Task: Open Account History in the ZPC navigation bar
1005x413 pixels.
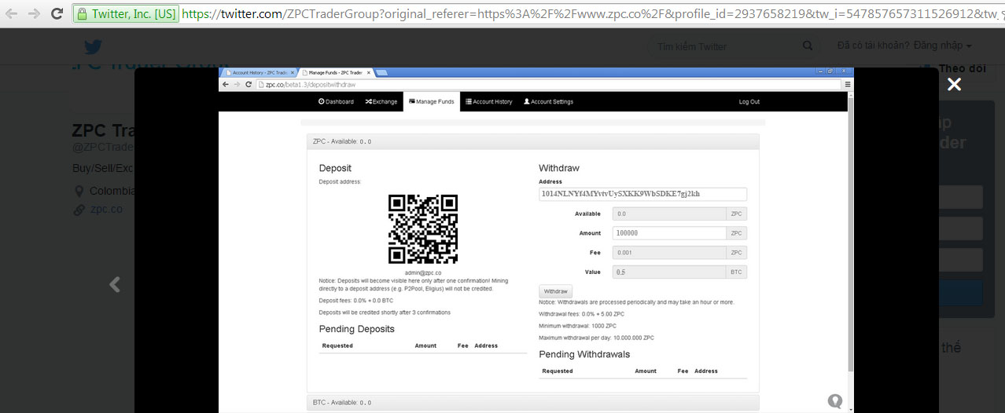Action: pyautogui.click(x=489, y=101)
